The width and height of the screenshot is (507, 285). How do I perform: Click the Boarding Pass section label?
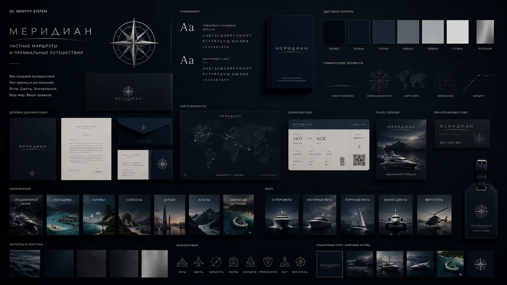coord(300,112)
